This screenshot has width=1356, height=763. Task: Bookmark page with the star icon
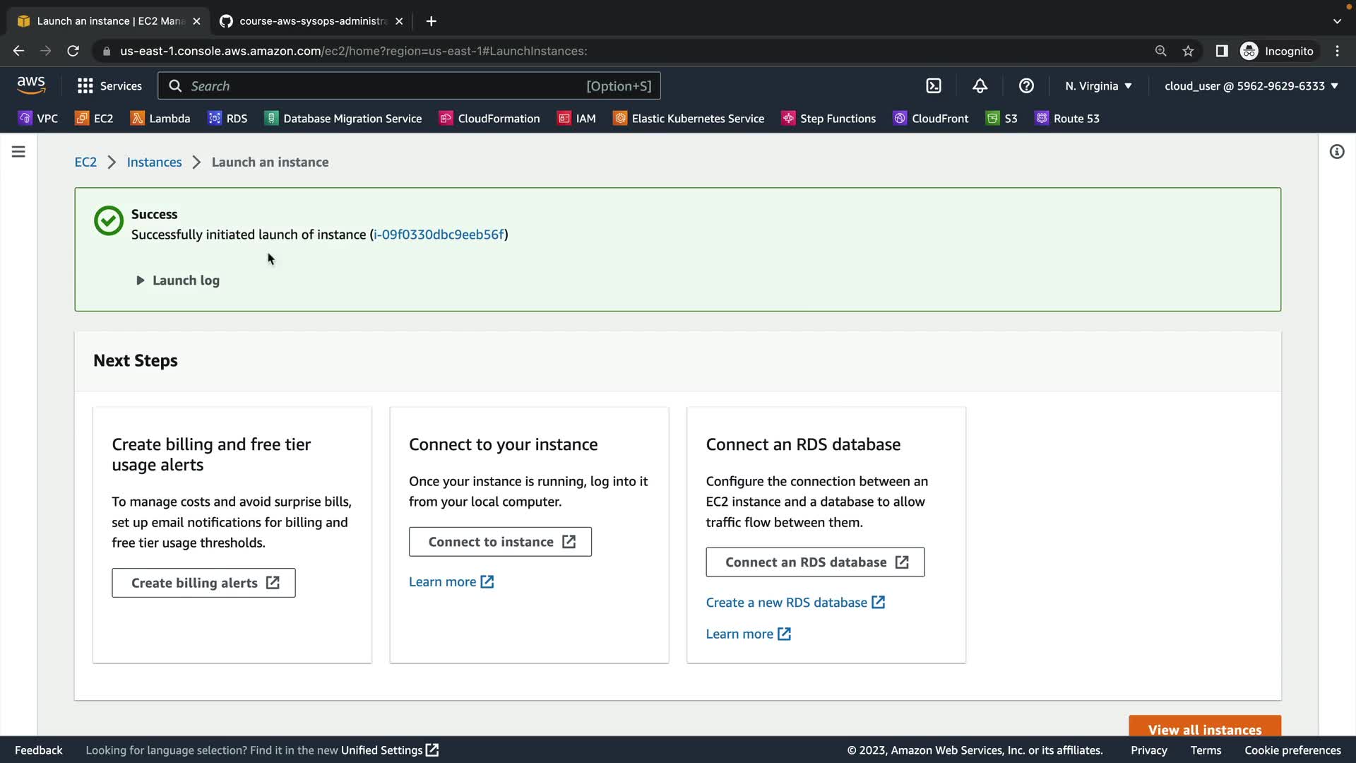pos(1188,51)
